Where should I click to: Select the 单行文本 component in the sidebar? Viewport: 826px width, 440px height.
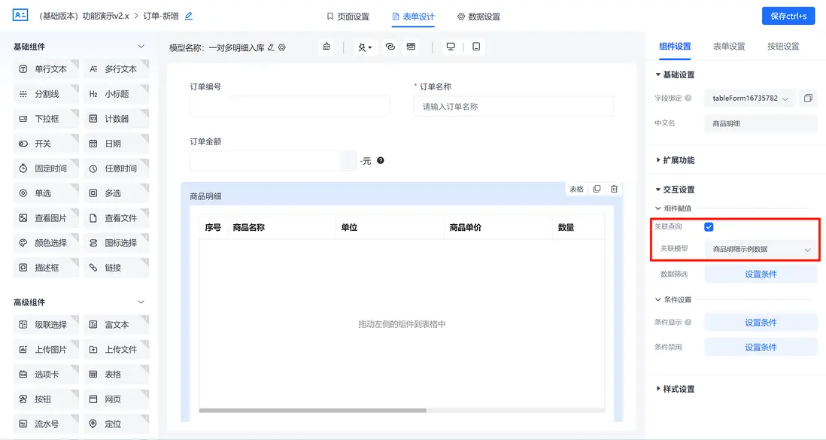click(46, 68)
